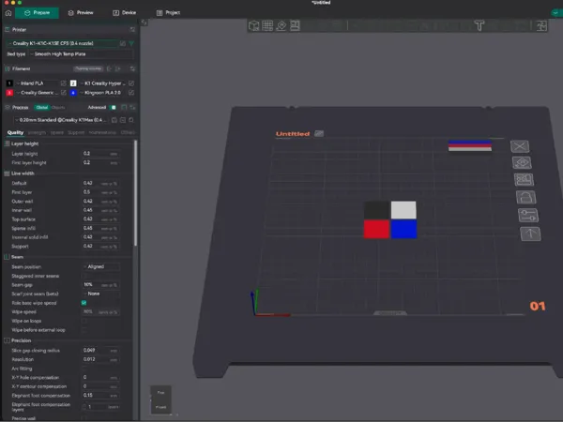Open the Creality Generic filament dropdown
Viewport: 563px width, 422px height.
[x=37, y=93]
